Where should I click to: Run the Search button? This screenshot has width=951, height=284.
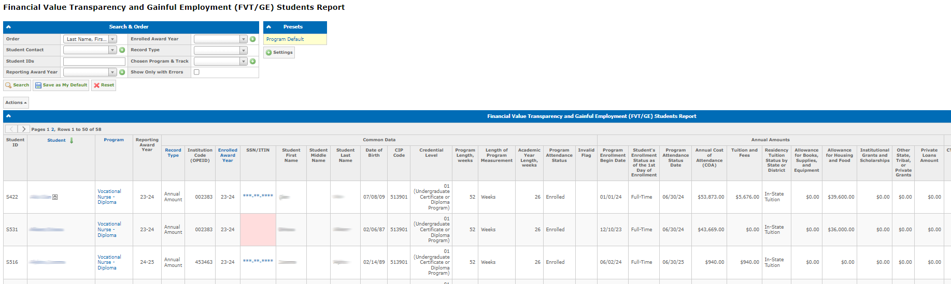(17, 85)
